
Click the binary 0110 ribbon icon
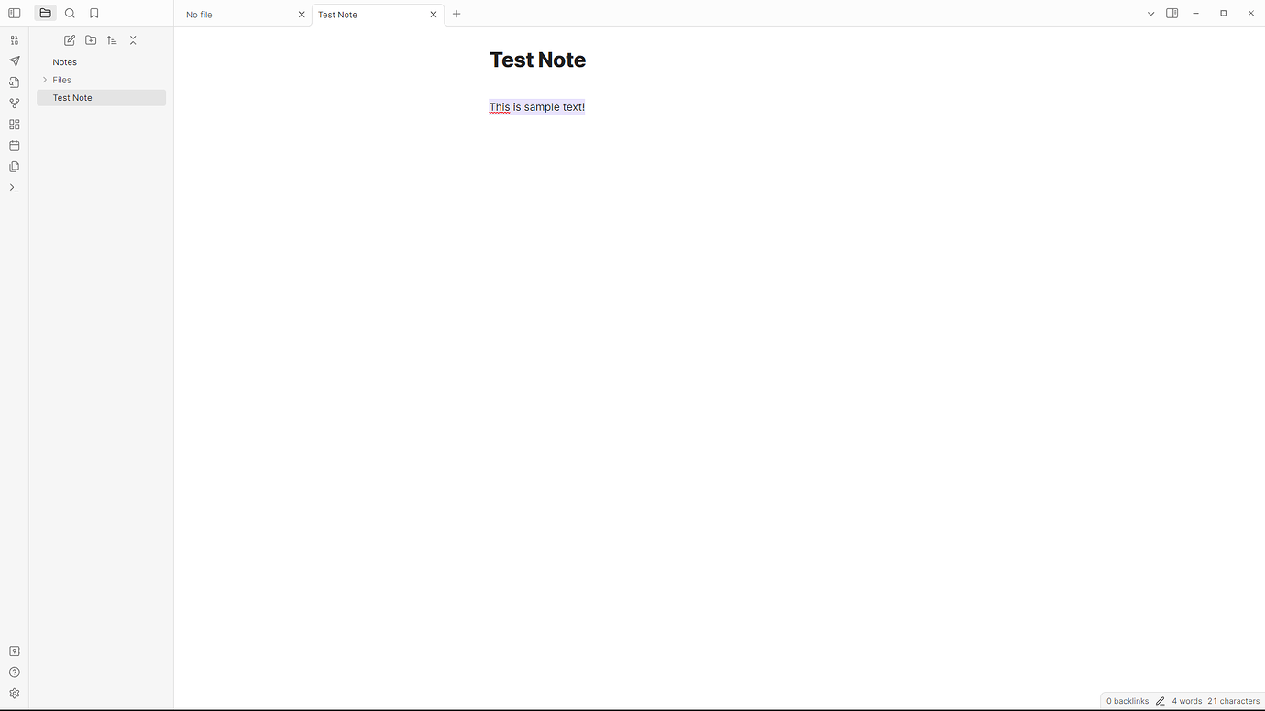tap(14, 40)
